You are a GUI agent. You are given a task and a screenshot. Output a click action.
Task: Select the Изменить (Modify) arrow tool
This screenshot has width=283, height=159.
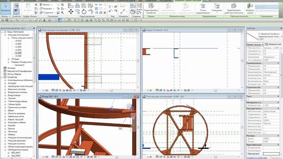(6, 8)
